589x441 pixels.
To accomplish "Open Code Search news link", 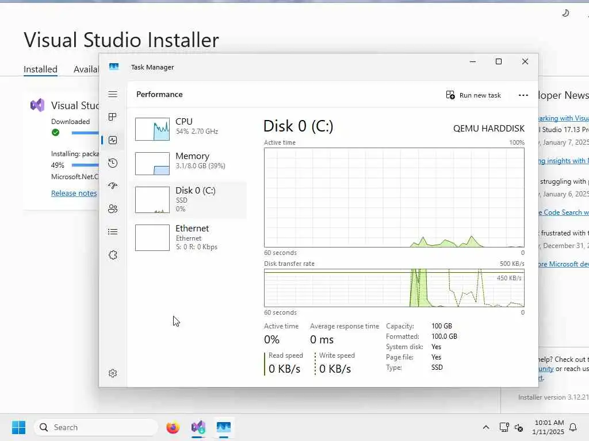I will click(x=564, y=212).
